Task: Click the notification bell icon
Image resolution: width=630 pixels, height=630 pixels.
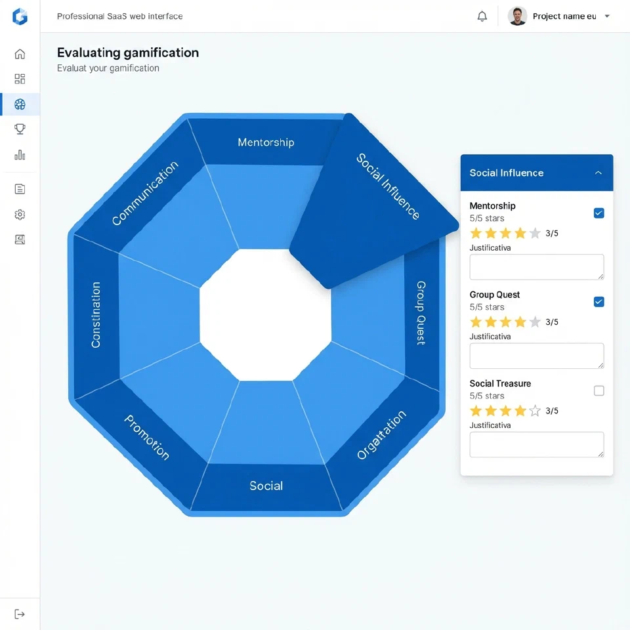Action: tap(482, 16)
